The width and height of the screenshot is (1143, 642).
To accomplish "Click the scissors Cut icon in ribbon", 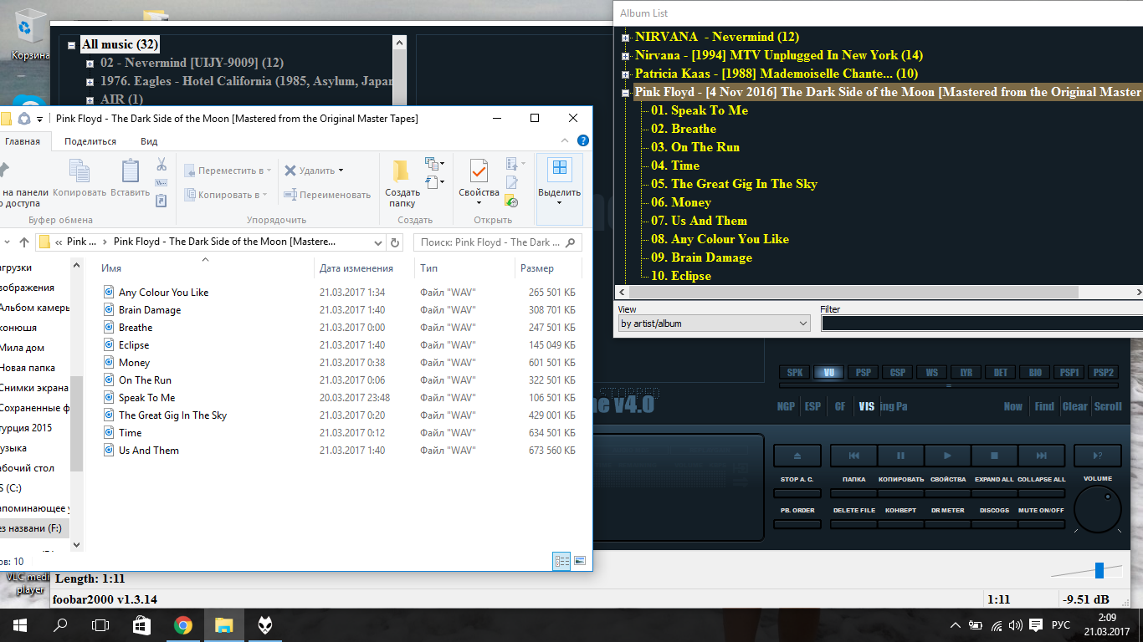I will coord(161,164).
